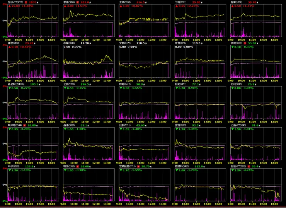
Task: Open the chart priced 116.5 (3189)
Action: tap(145, 20)
